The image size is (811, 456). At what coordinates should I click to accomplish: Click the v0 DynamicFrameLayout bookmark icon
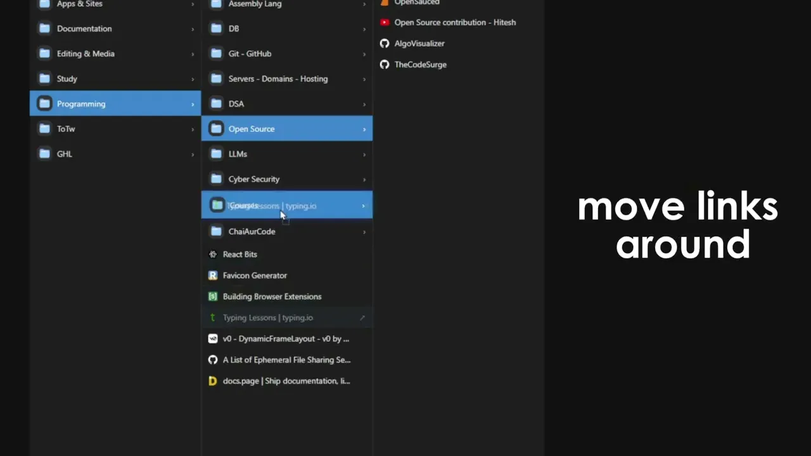click(x=213, y=339)
